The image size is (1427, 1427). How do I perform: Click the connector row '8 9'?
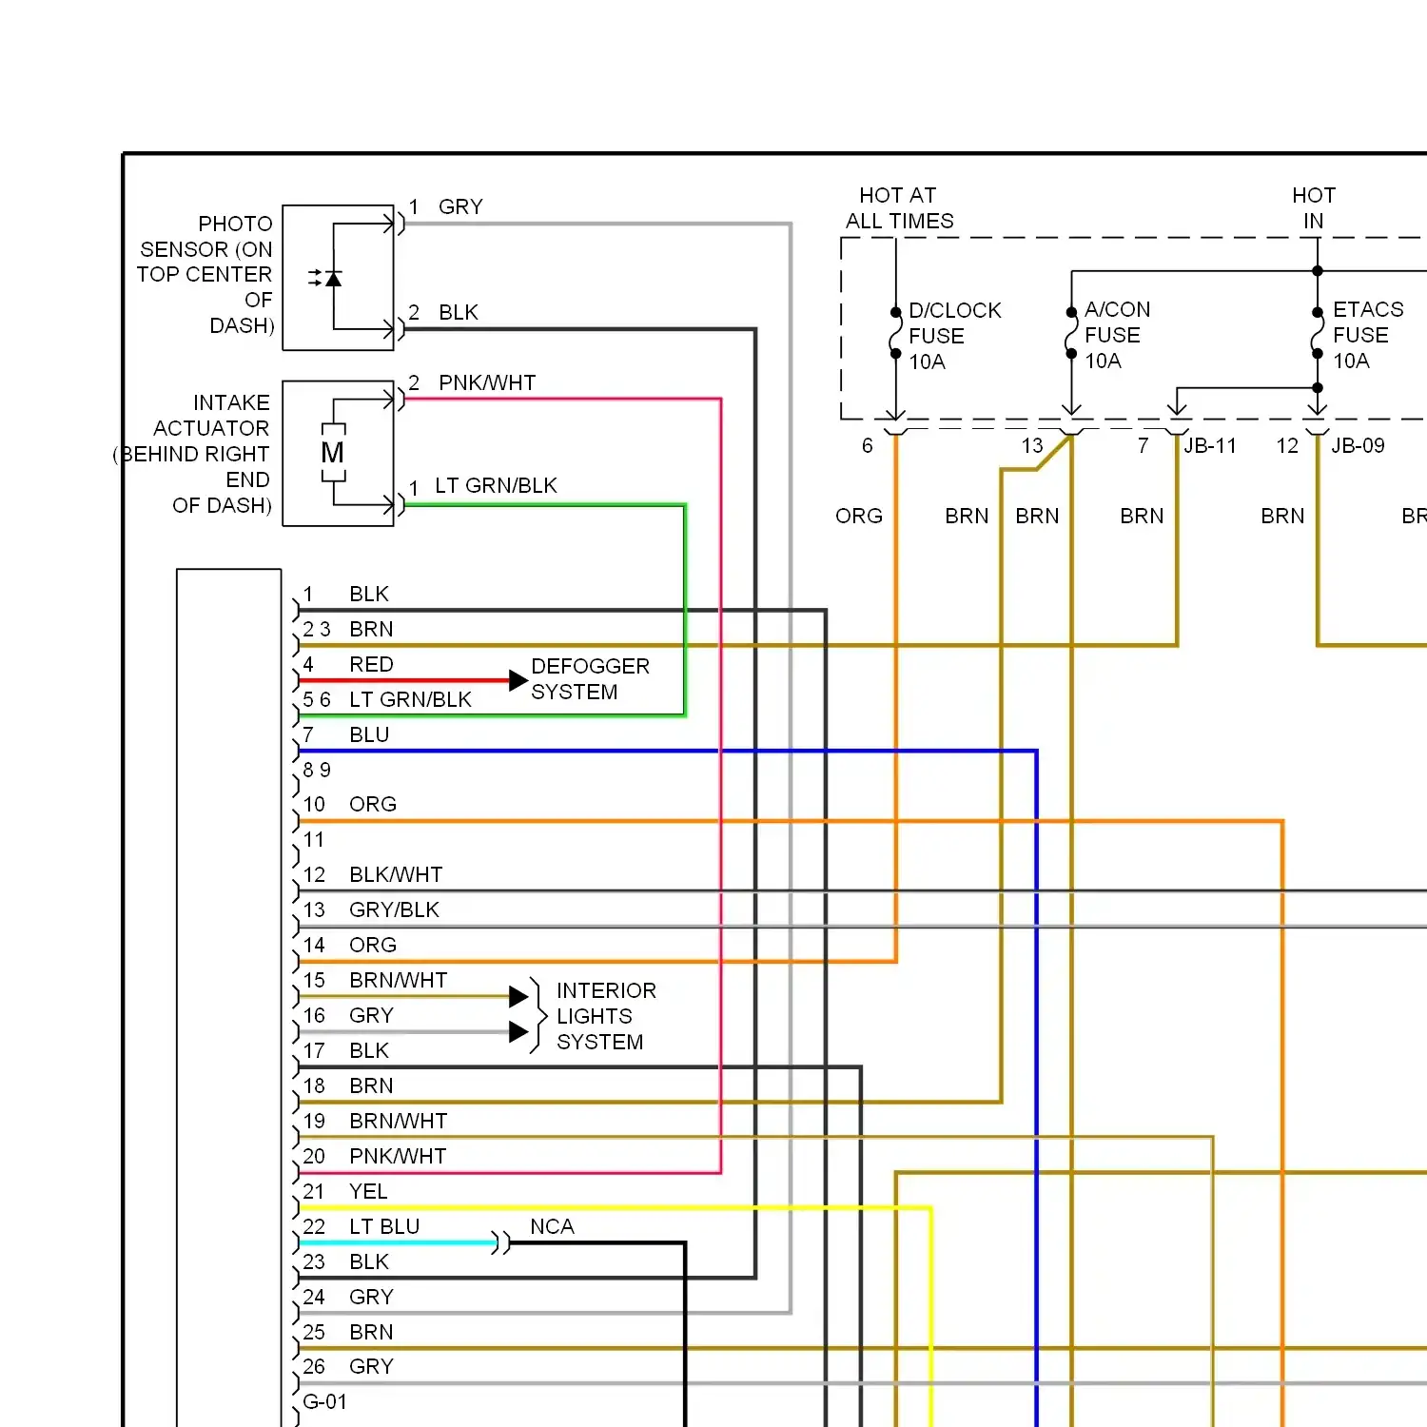[x=317, y=770]
